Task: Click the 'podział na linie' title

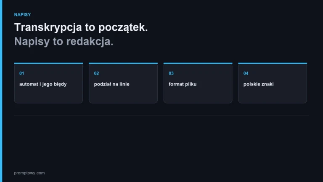Action: 111,84
